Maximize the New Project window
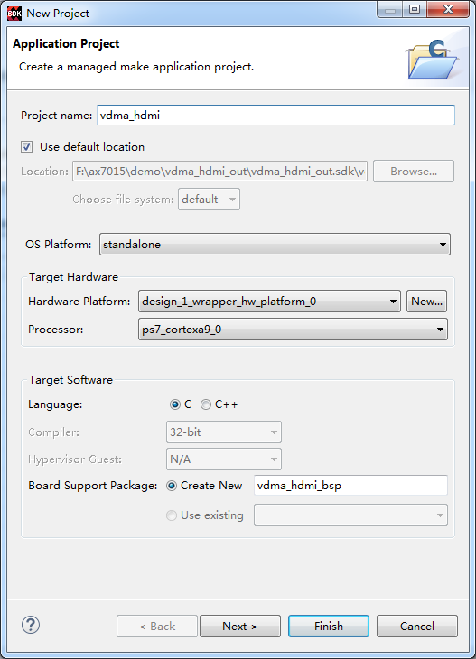Image resolution: width=476 pixels, height=659 pixels. coord(415,9)
